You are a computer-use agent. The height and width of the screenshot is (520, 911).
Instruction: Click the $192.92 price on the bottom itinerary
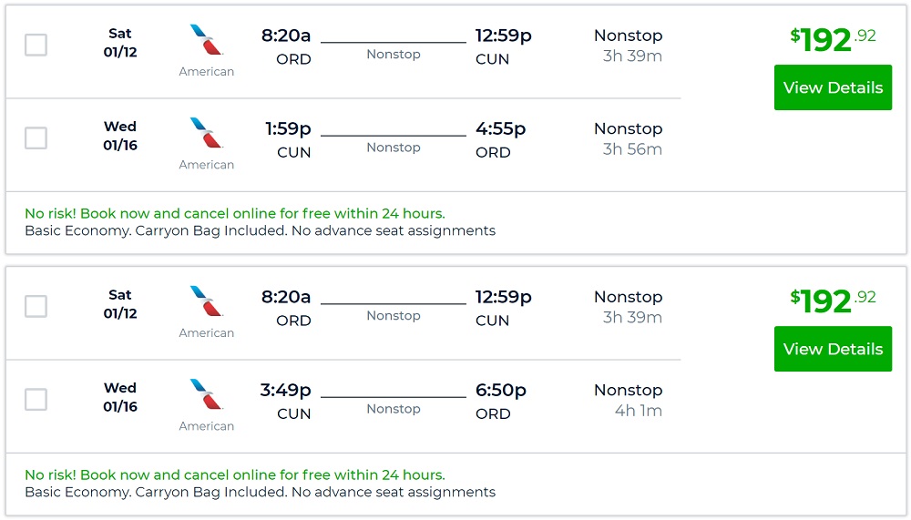pos(833,300)
